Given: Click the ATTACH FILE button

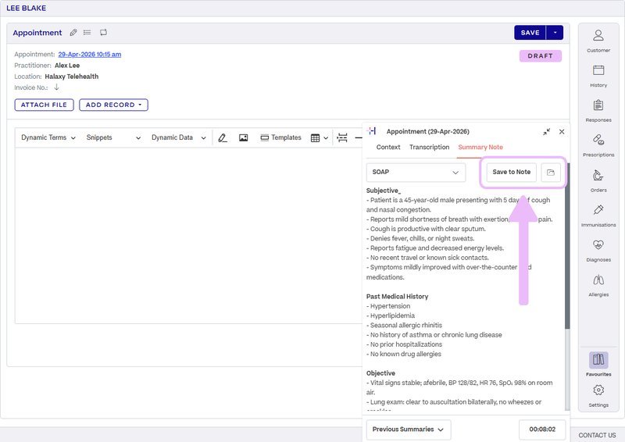Looking at the screenshot, I should 44,105.
